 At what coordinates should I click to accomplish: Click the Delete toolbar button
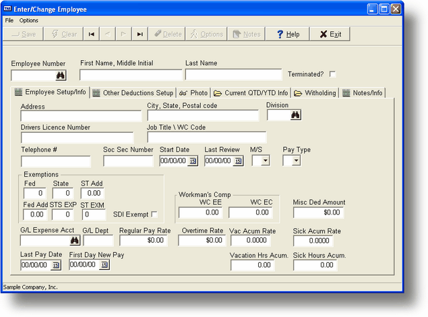coord(167,34)
